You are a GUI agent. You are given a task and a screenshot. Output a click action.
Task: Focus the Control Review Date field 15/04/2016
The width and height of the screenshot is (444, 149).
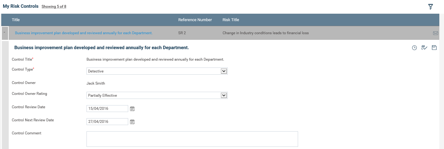pyautogui.click(x=107, y=109)
